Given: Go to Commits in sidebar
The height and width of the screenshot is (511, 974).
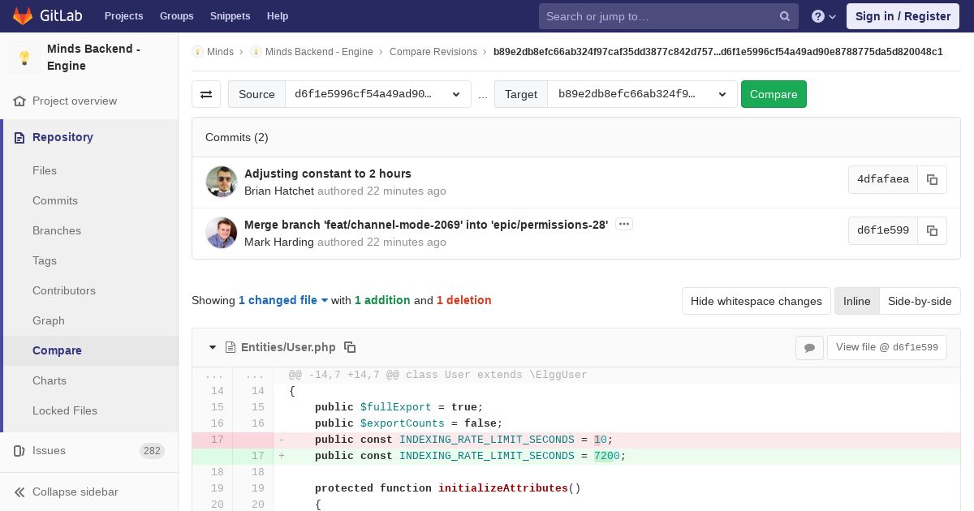Looking at the screenshot, I should [55, 200].
